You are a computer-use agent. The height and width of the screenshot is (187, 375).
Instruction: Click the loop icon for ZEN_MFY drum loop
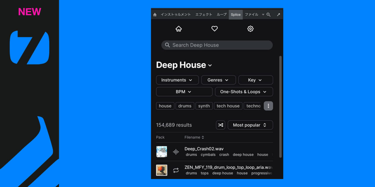coord(176,170)
